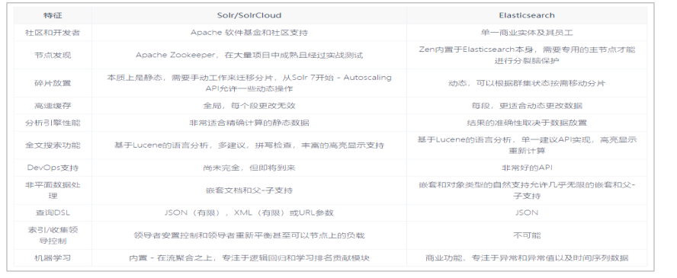
Task: Select the '分析引擎性能' row label
Action: point(53,123)
